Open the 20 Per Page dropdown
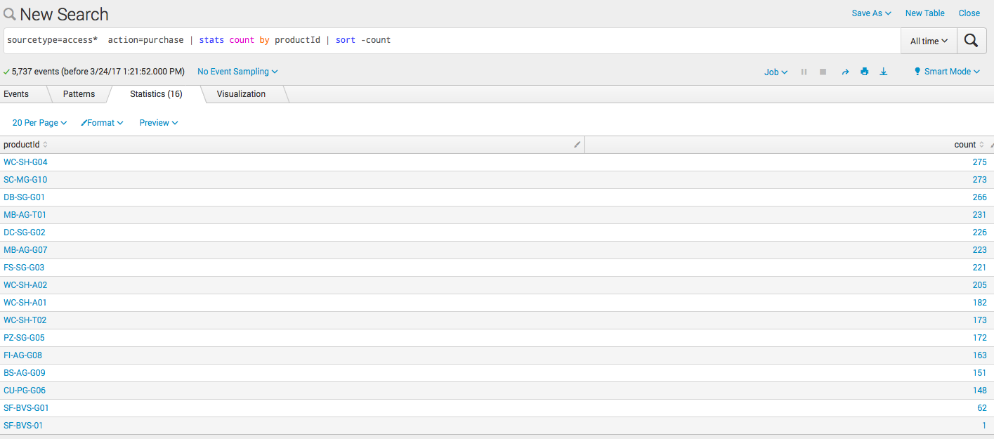Viewport: 994px width, 439px height. tap(39, 122)
